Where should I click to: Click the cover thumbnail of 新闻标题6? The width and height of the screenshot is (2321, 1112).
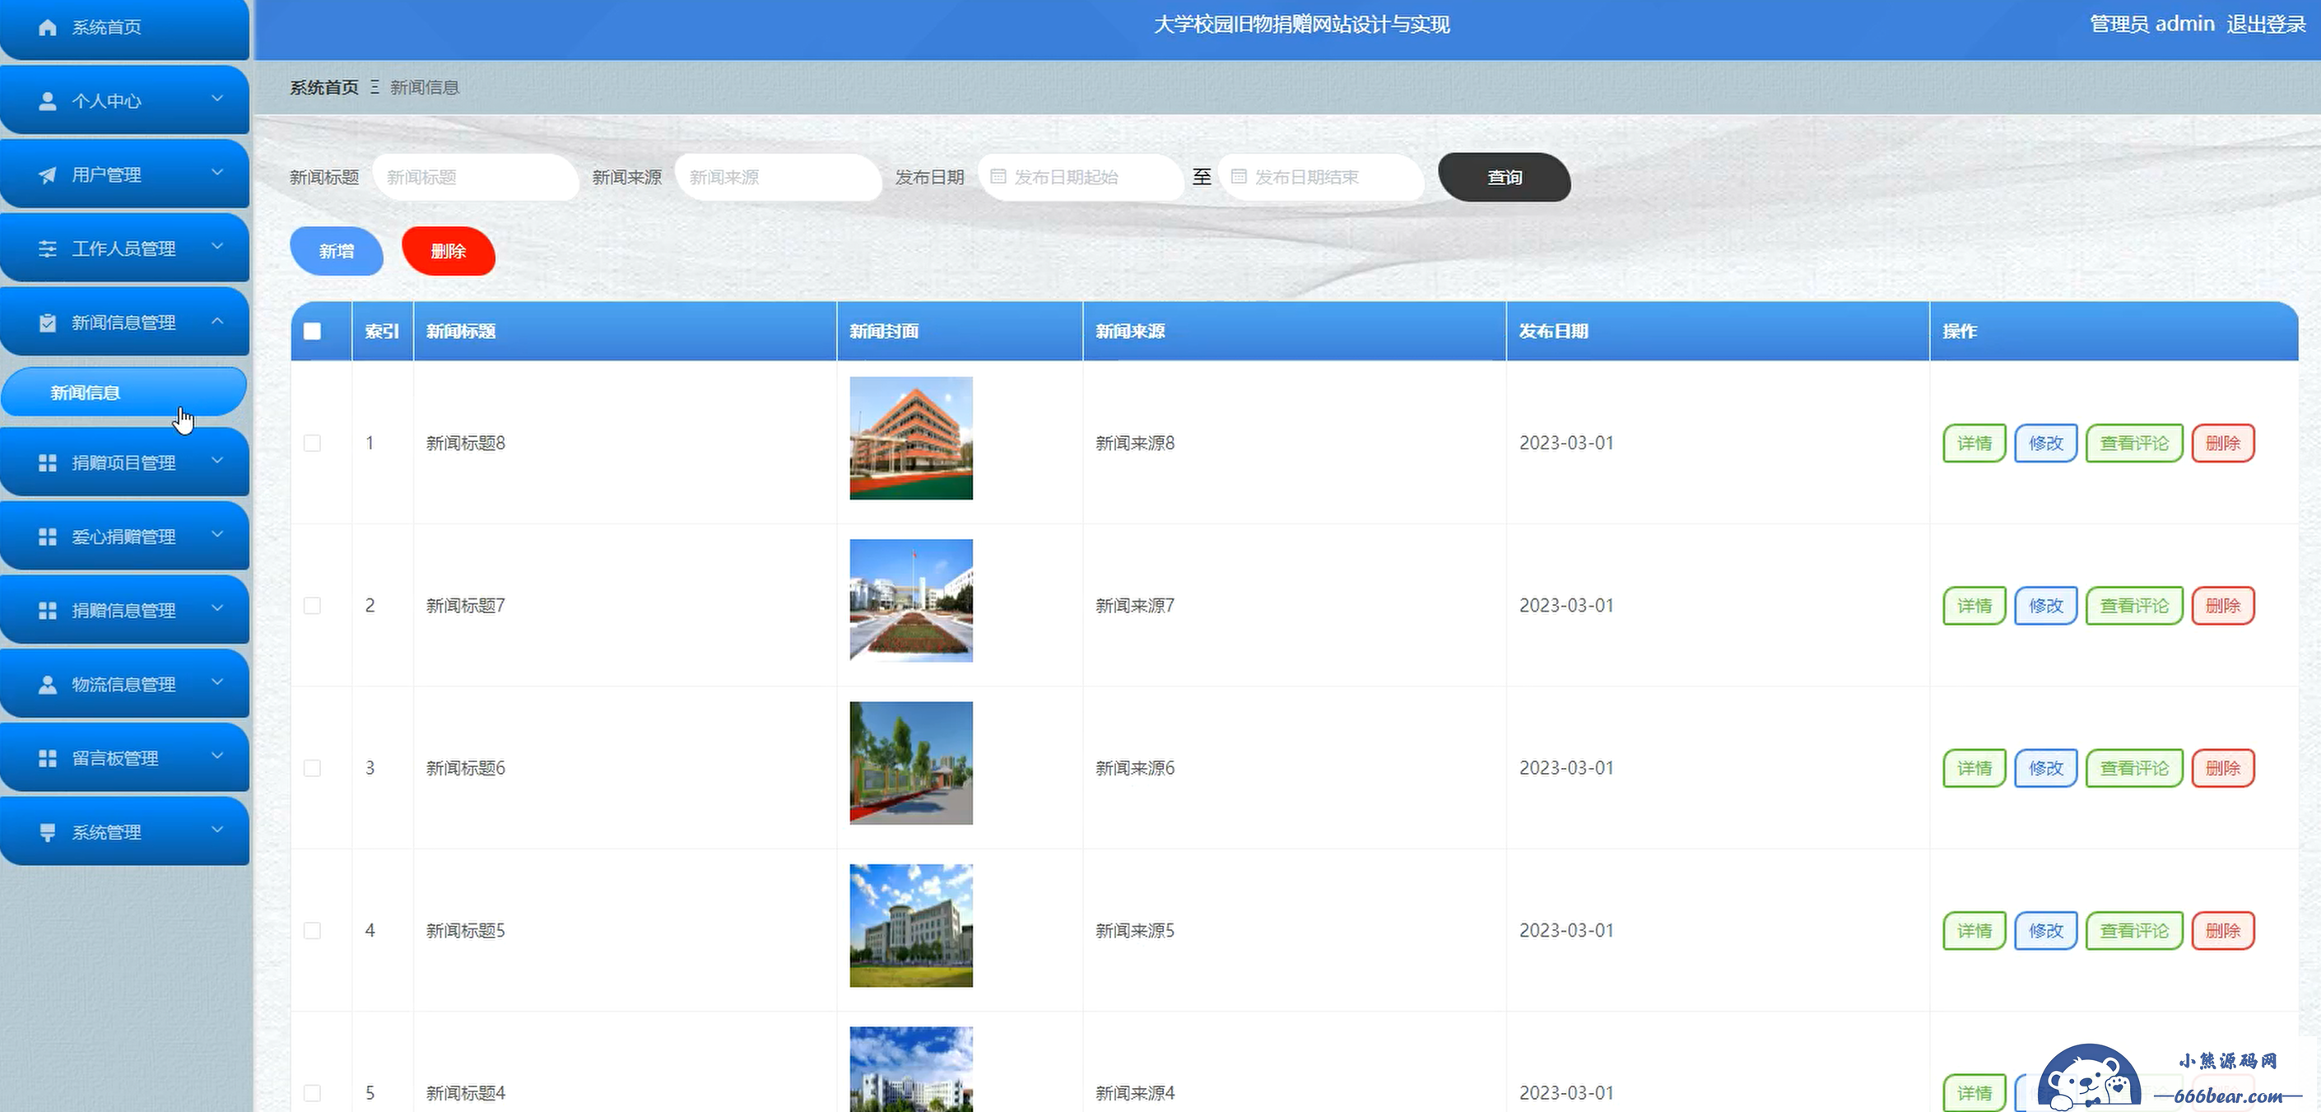coord(911,763)
